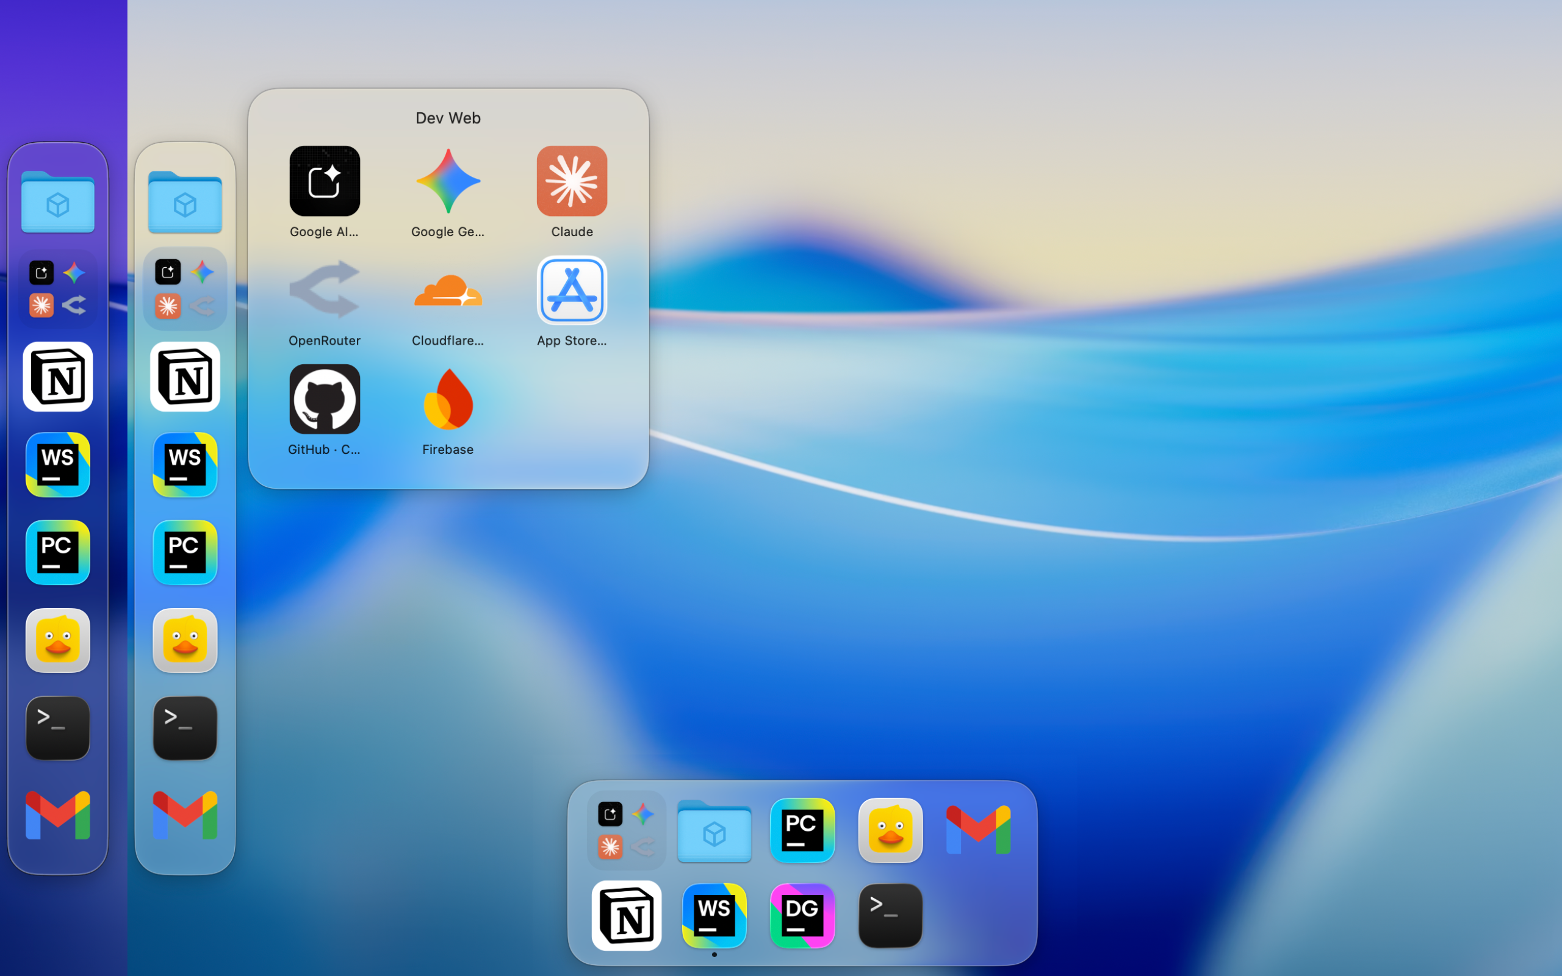Launch Claude from the Dev Web folder

(x=572, y=181)
